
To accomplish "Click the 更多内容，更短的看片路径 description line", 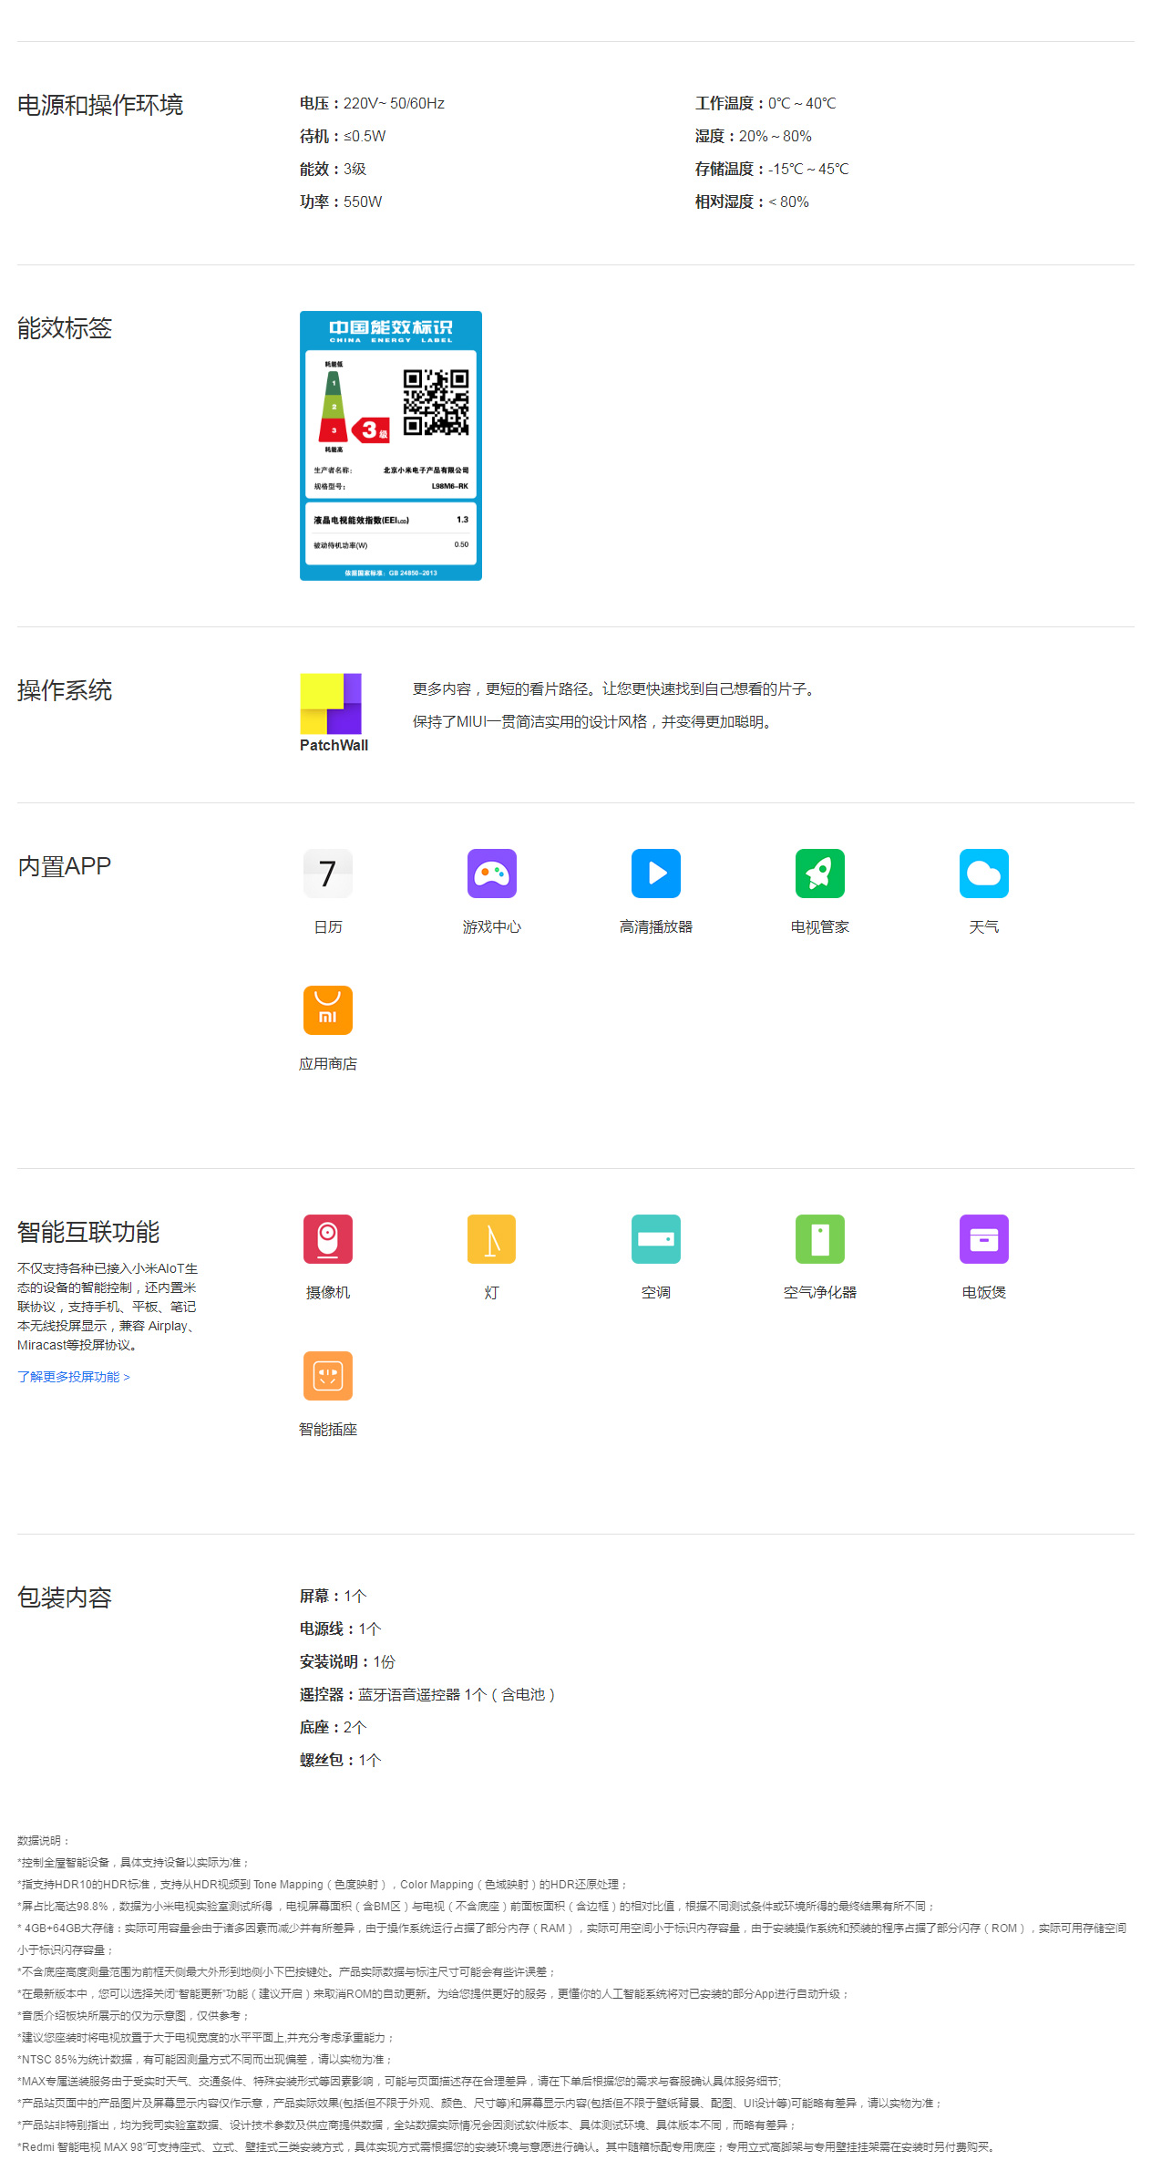I will tap(616, 688).
